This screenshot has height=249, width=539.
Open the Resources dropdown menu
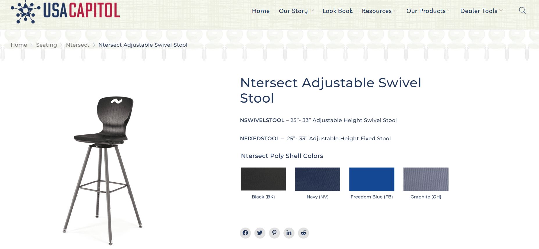pyautogui.click(x=379, y=11)
